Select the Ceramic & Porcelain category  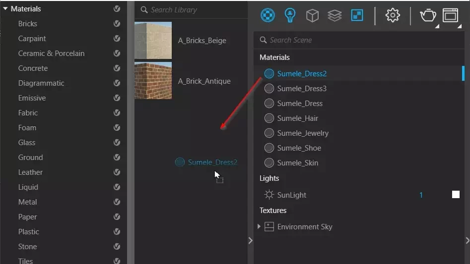(x=51, y=53)
